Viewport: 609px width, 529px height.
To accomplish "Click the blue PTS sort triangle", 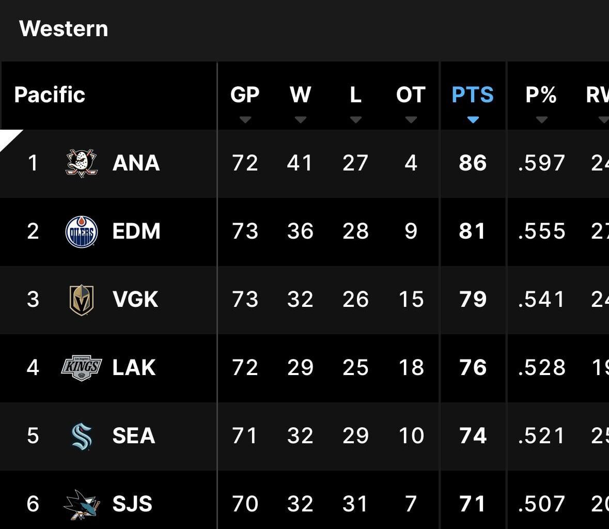I will click(473, 120).
